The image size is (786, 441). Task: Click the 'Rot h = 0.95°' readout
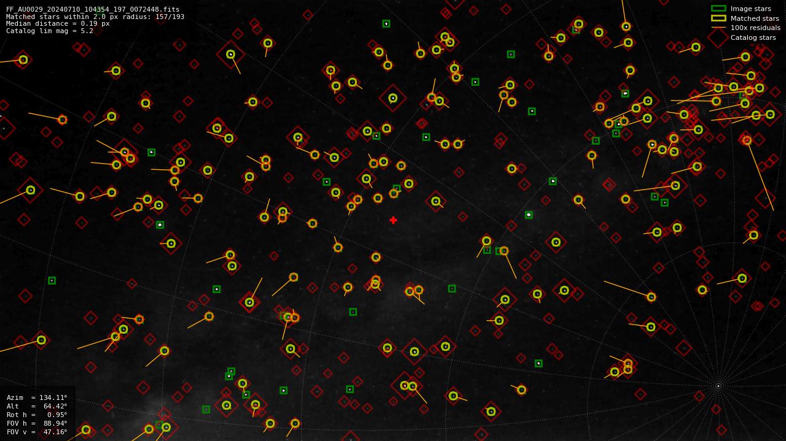pos(37,415)
